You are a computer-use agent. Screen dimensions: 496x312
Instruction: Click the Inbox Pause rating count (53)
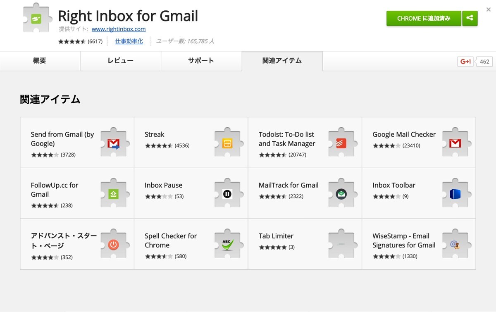[179, 196]
